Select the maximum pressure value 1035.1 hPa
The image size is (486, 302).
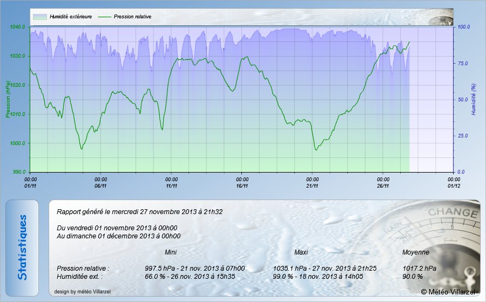(x=286, y=268)
